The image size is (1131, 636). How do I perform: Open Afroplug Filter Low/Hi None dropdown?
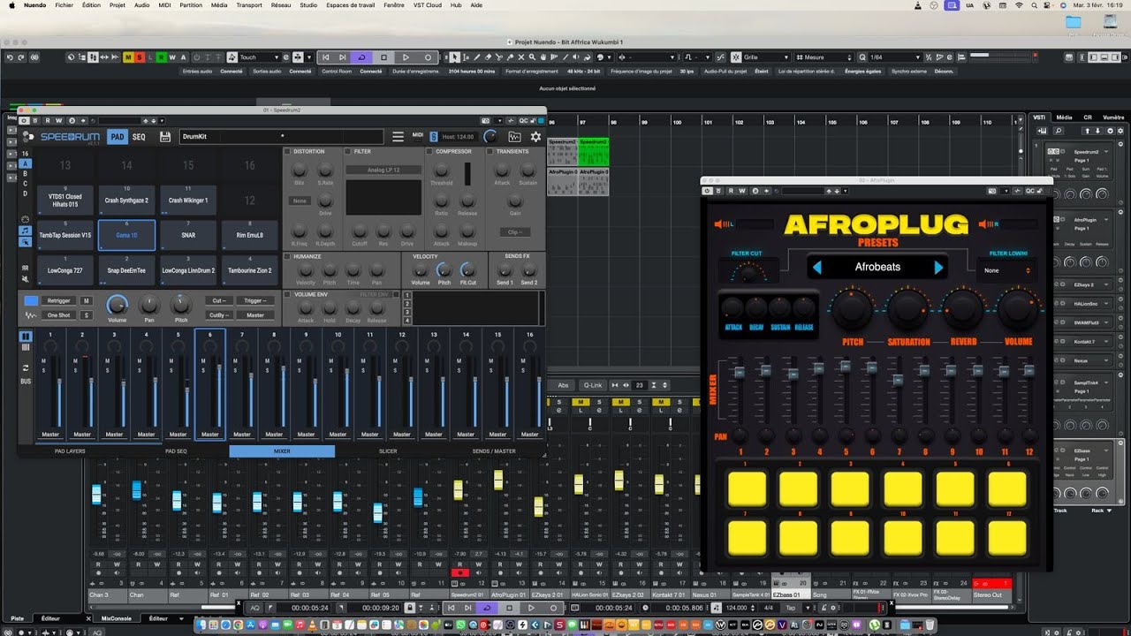(x=1007, y=270)
